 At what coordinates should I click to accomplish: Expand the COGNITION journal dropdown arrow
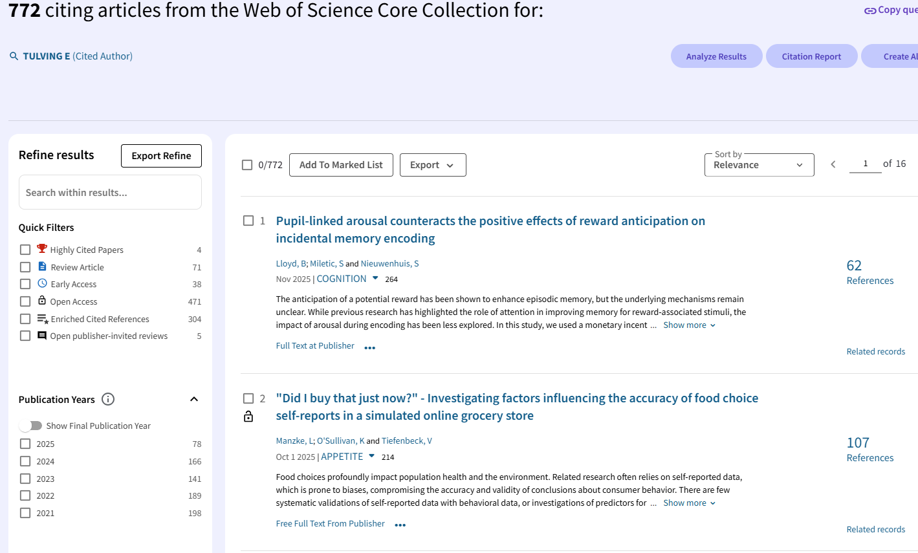point(375,278)
